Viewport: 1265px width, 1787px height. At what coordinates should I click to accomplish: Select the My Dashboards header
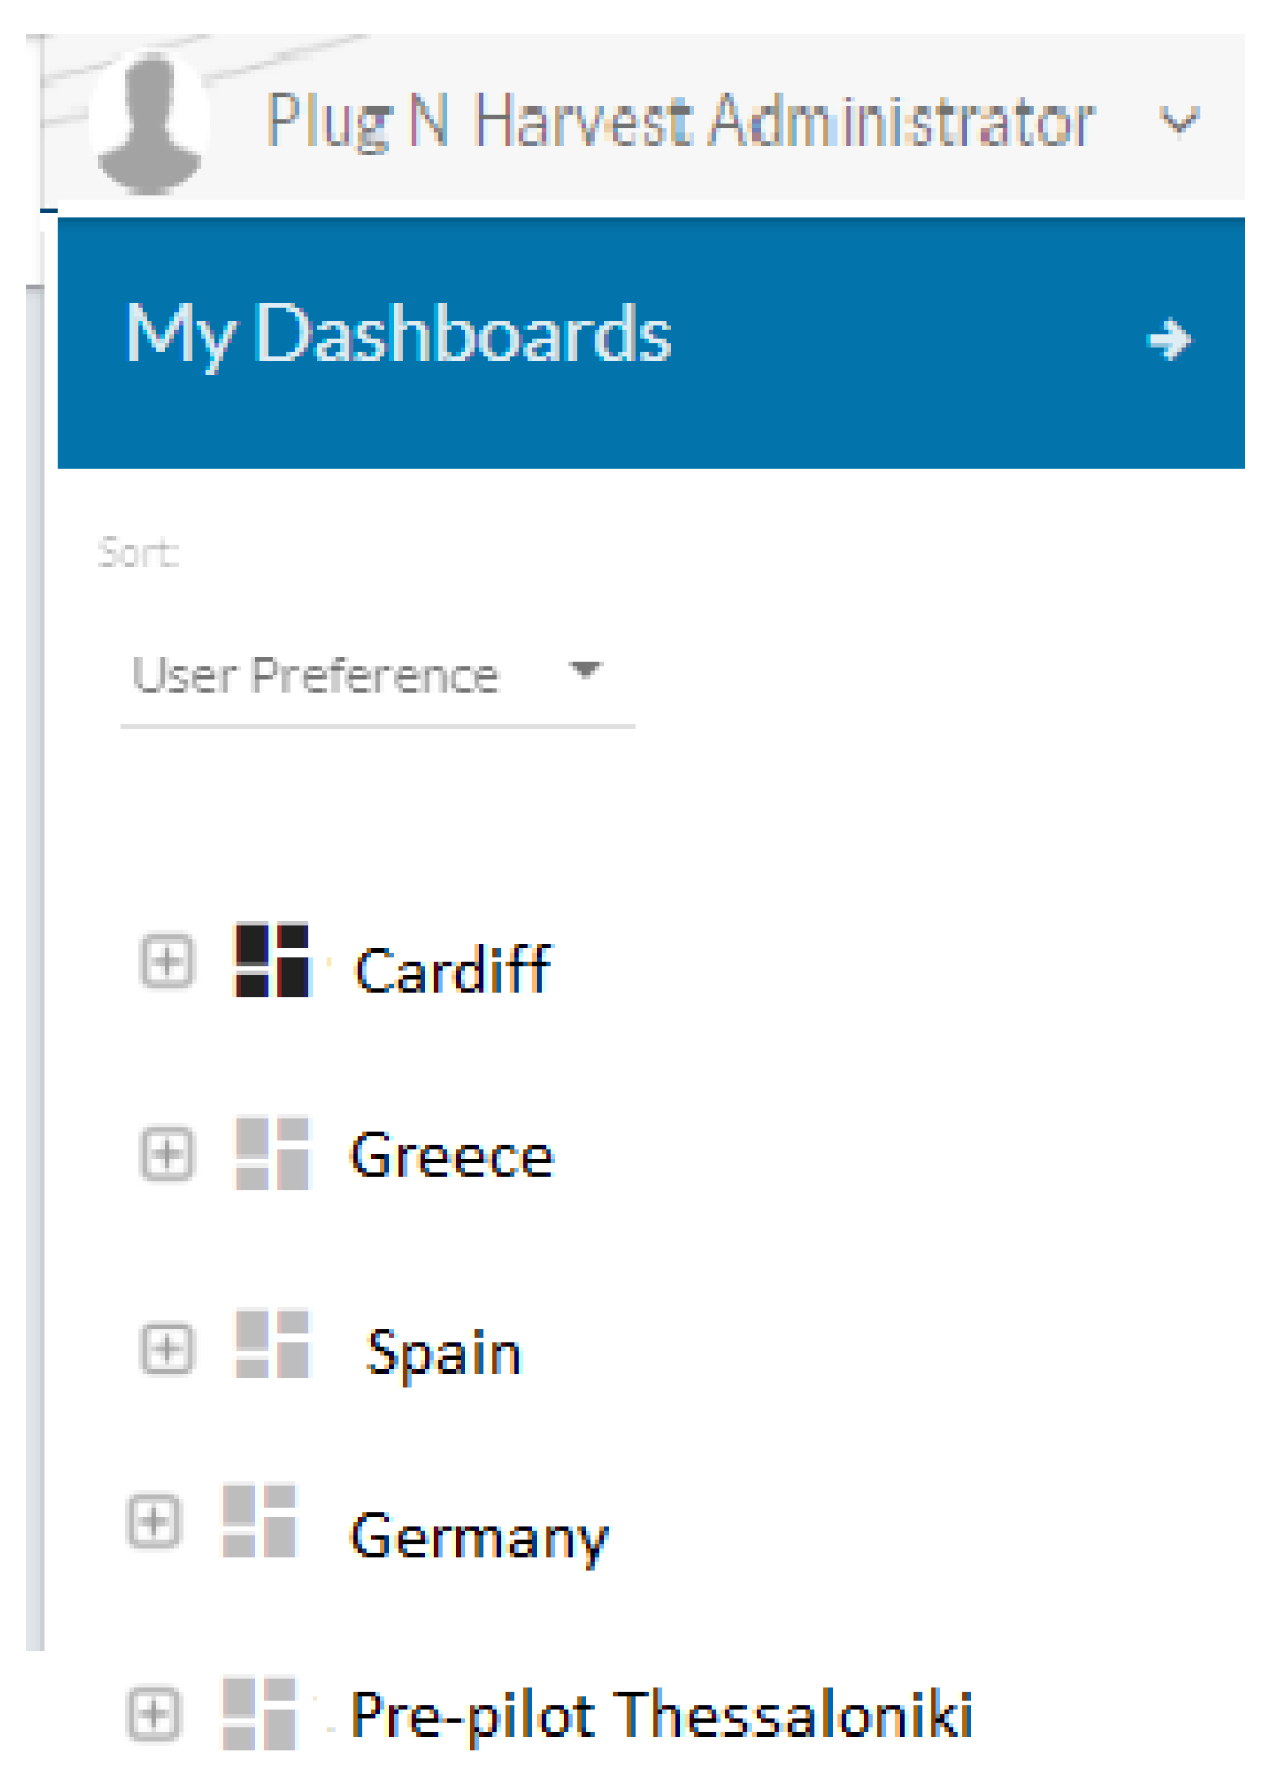399,335
